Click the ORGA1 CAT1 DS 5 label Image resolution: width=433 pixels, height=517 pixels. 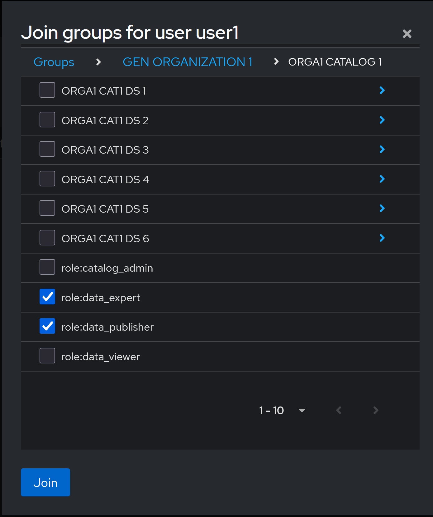point(105,209)
